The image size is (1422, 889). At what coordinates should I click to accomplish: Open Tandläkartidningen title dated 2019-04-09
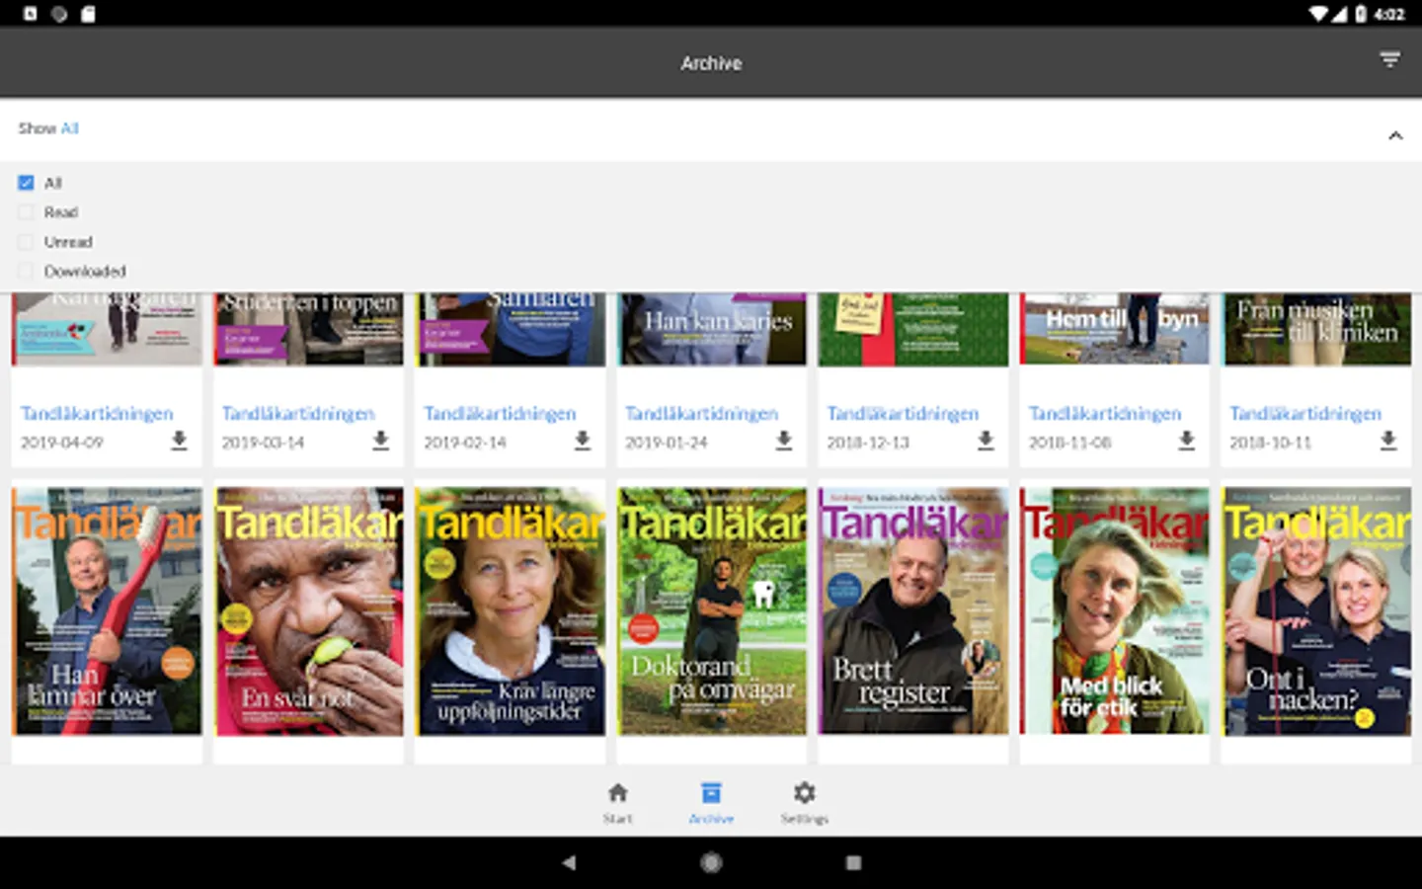coord(97,414)
